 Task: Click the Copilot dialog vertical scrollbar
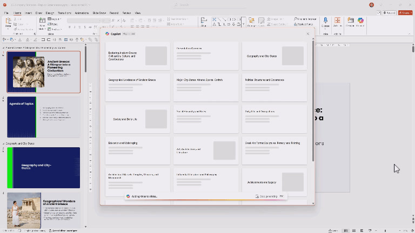313,100
